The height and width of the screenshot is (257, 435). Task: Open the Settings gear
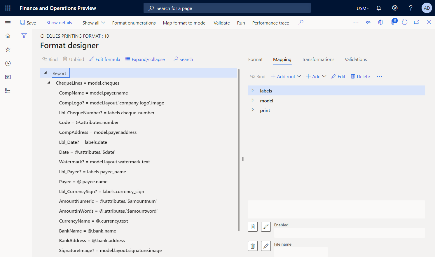pos(394,8)
